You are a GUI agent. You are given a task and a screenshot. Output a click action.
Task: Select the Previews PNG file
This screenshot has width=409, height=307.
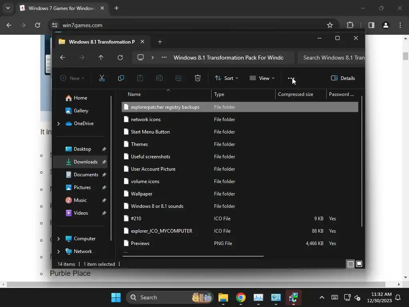click(x=240, y=243)
